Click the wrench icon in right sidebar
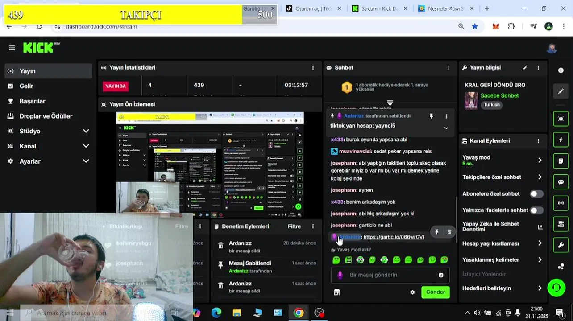 [x=561, y=245]
